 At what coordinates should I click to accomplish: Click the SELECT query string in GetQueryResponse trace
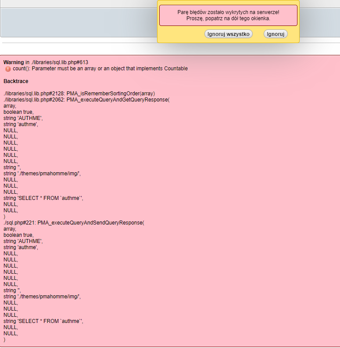(43, 198)
